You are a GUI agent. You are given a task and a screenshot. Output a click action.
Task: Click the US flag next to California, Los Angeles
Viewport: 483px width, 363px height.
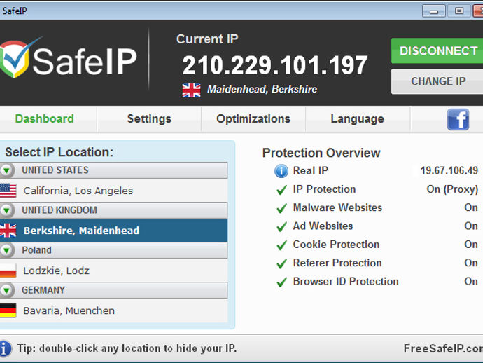8,191
